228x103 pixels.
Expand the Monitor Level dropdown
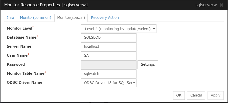(x=119, y=29)
